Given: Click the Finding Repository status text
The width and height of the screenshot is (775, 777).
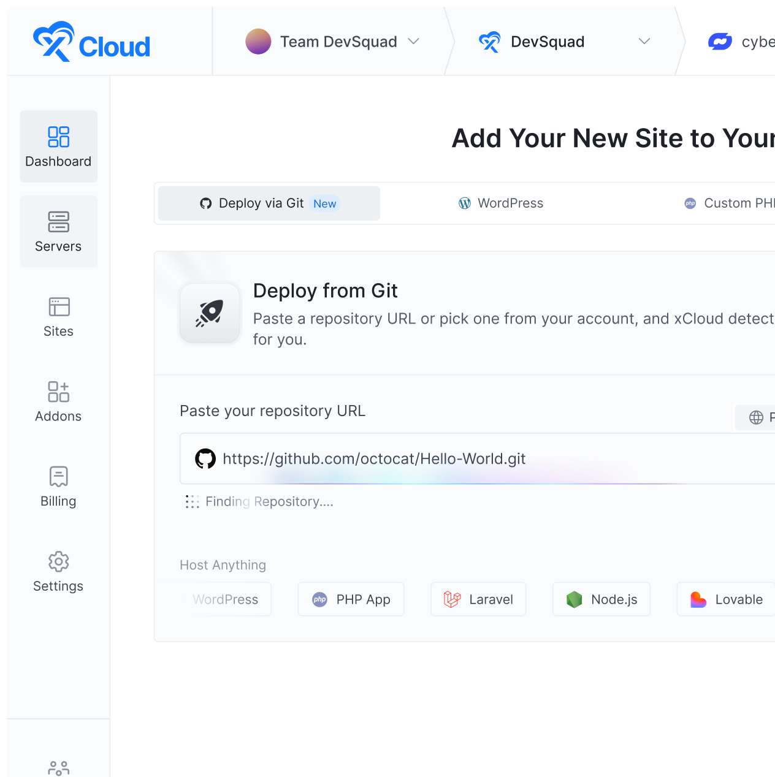Looking at the screenshot, I should pyautogui.click(x=270, y=502).
